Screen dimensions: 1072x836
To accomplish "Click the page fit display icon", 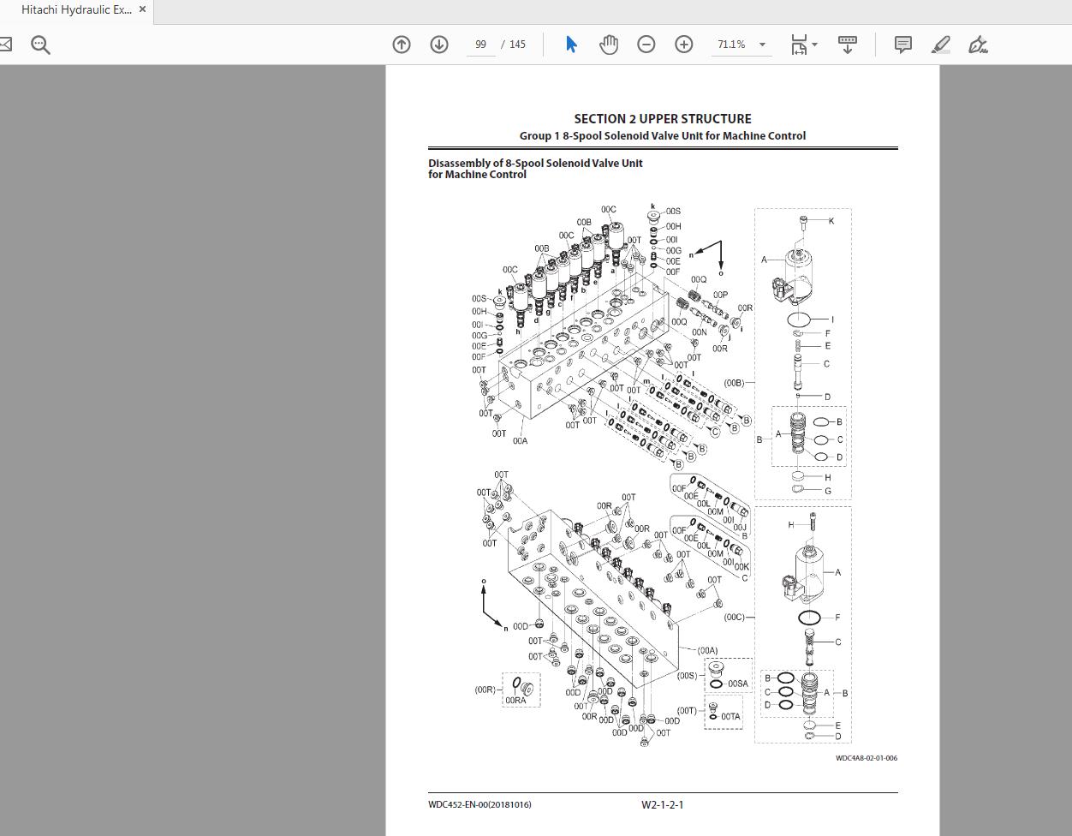I will 797,44.
